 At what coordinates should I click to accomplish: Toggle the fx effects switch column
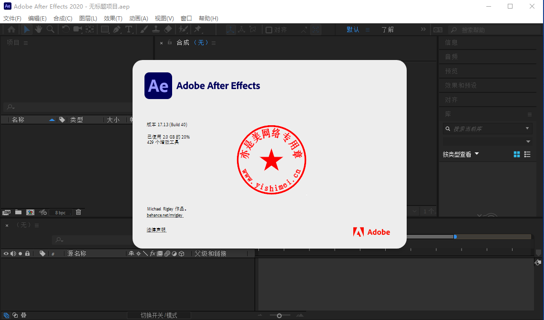click(x=153, y=253)
